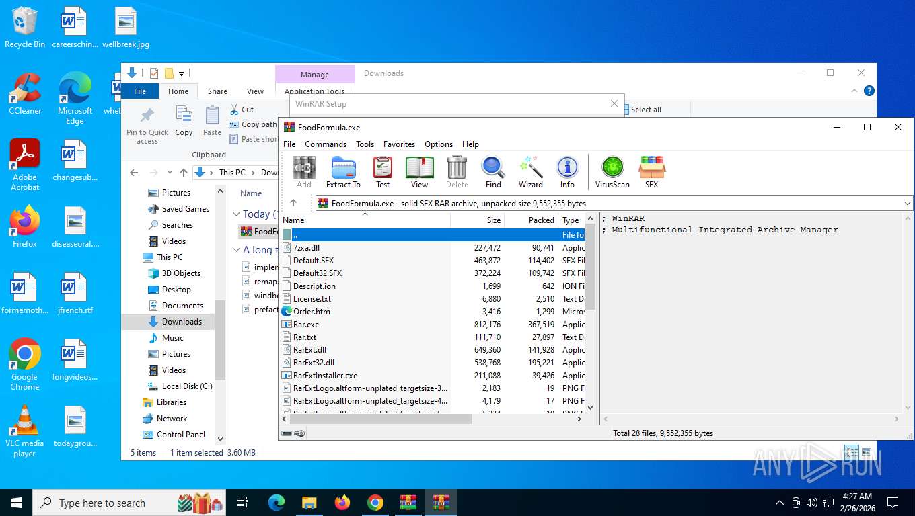Sort WinRAR list by Name column
This screenshot has height=516, width=915.
pos(365,220)
